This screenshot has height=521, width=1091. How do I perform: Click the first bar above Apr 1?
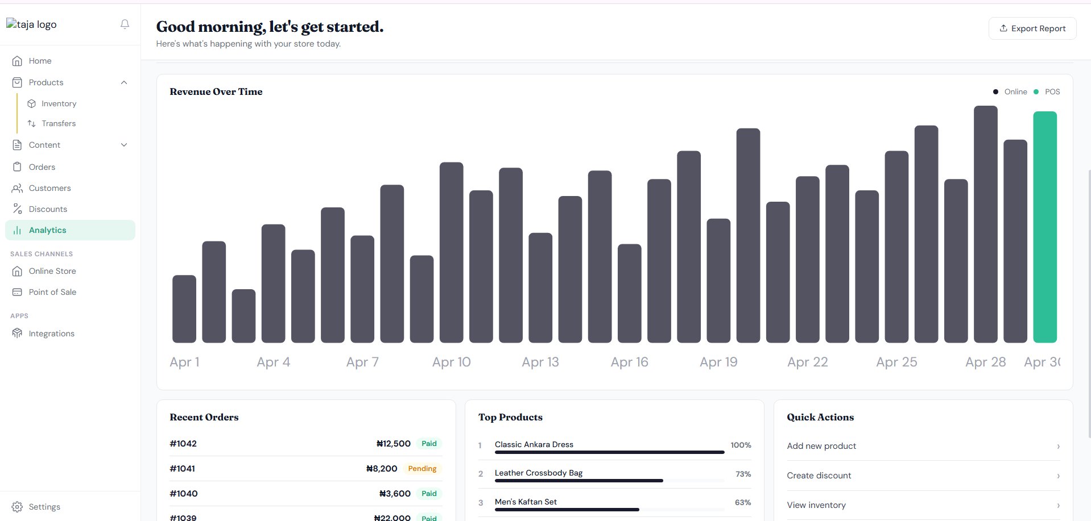[x=184, y=309]
